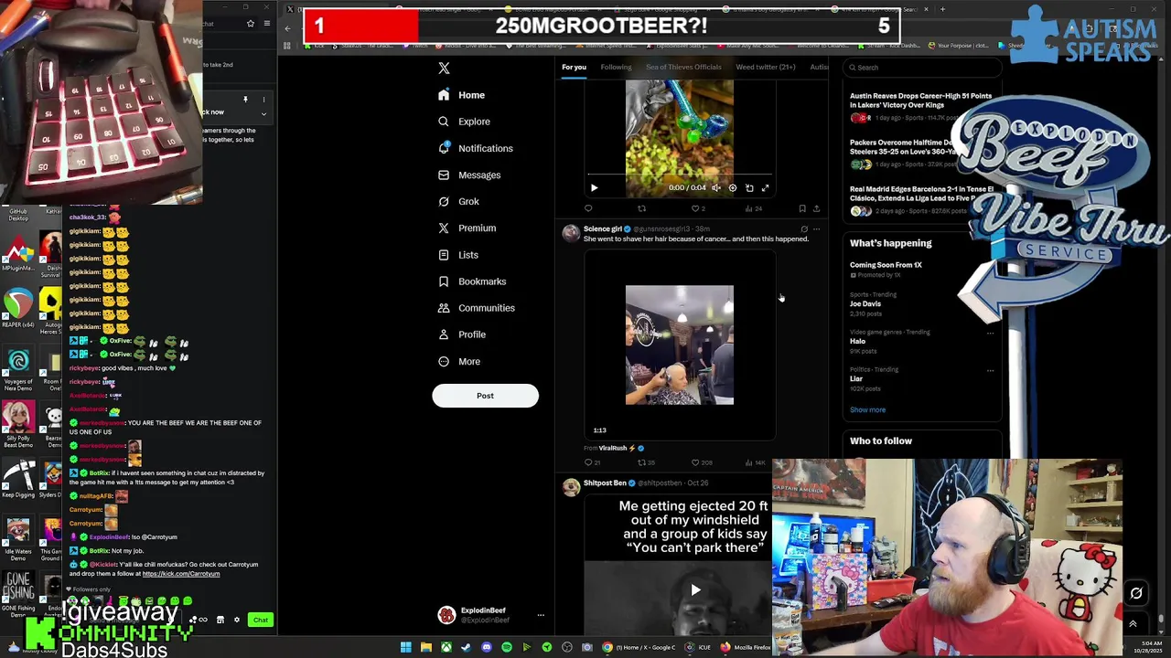Image resolution: width=1171 pixels, height=658 pixels.
Task: Open Explore in the X sidebar
Action: pos(464,122)
